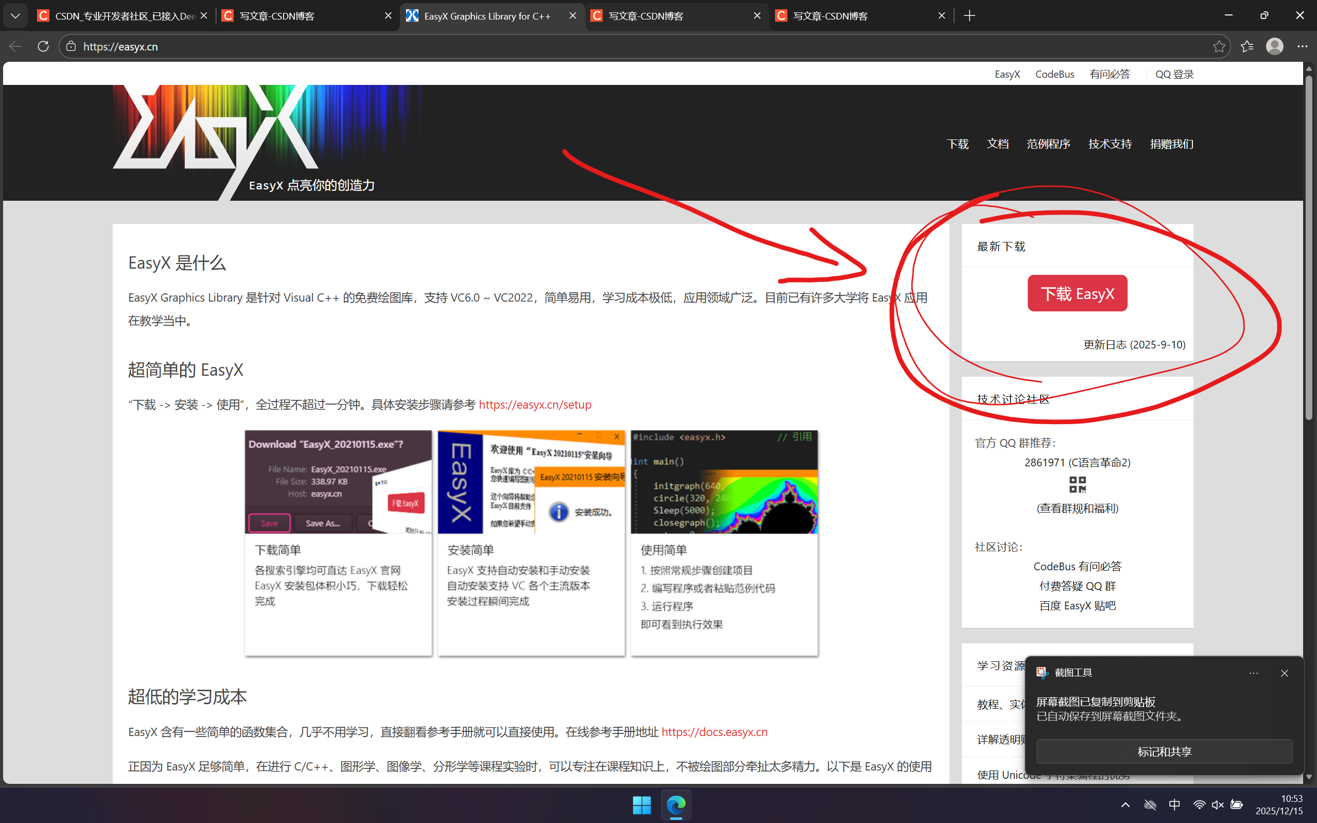The height and width of the screenshot is (823, 1317).
Task: Open the browser profile avatar
Action: tap(1275, 46)
